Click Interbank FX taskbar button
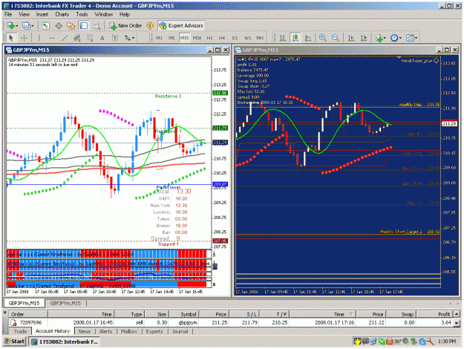 click(x=65, y=342)
